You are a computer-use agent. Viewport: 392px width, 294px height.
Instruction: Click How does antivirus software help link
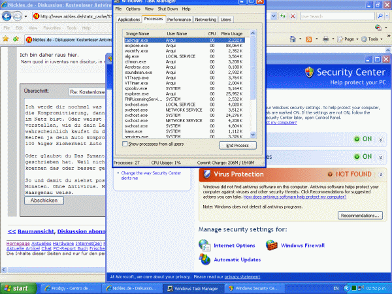[x=295, y=197]
